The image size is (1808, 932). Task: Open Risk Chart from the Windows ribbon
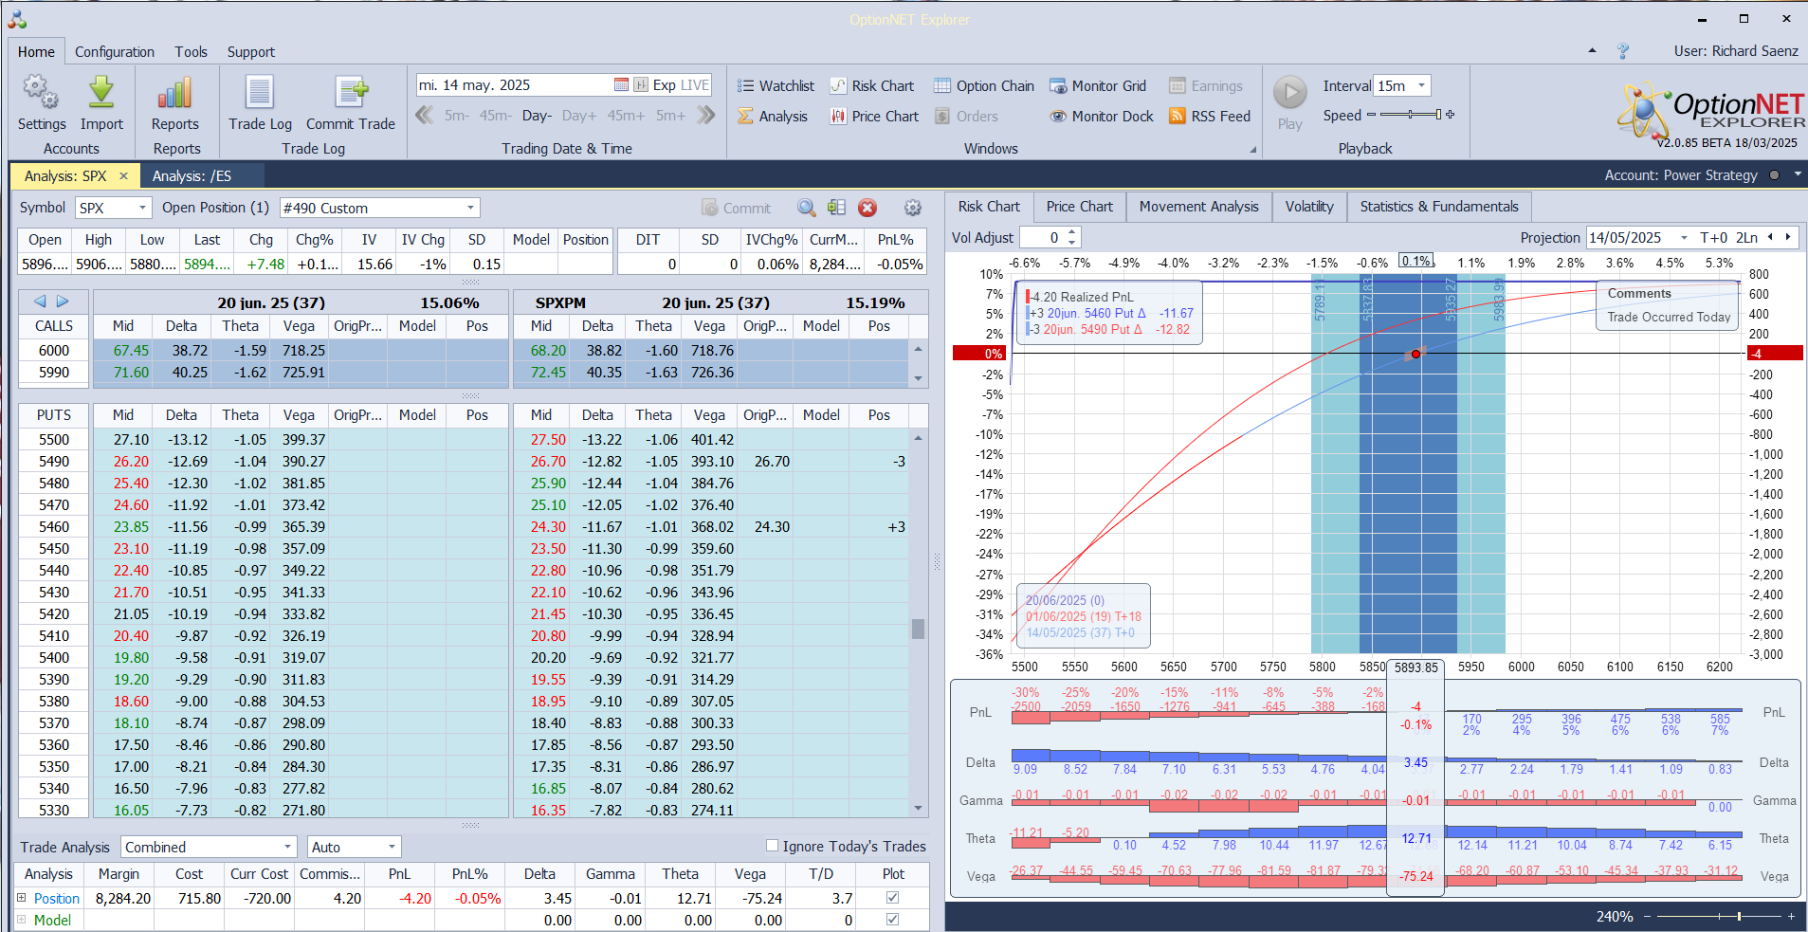(872, 86)
